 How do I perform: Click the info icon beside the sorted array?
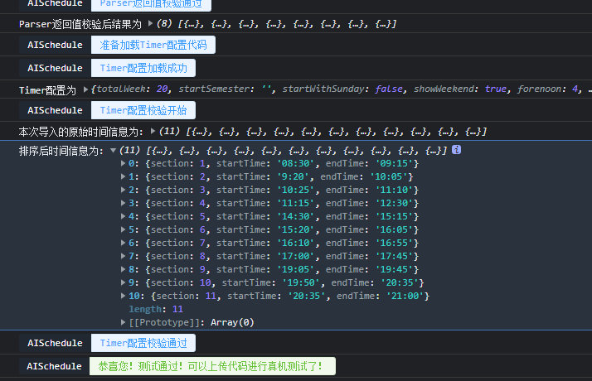(456, 151)
